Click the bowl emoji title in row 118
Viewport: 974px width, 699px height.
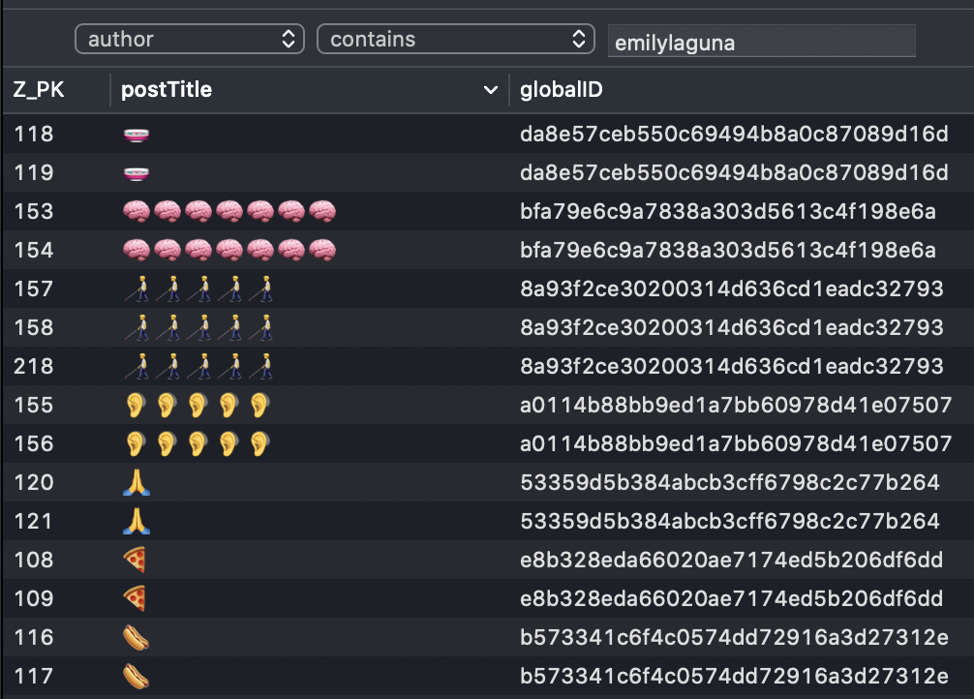[x=137, y=135]
